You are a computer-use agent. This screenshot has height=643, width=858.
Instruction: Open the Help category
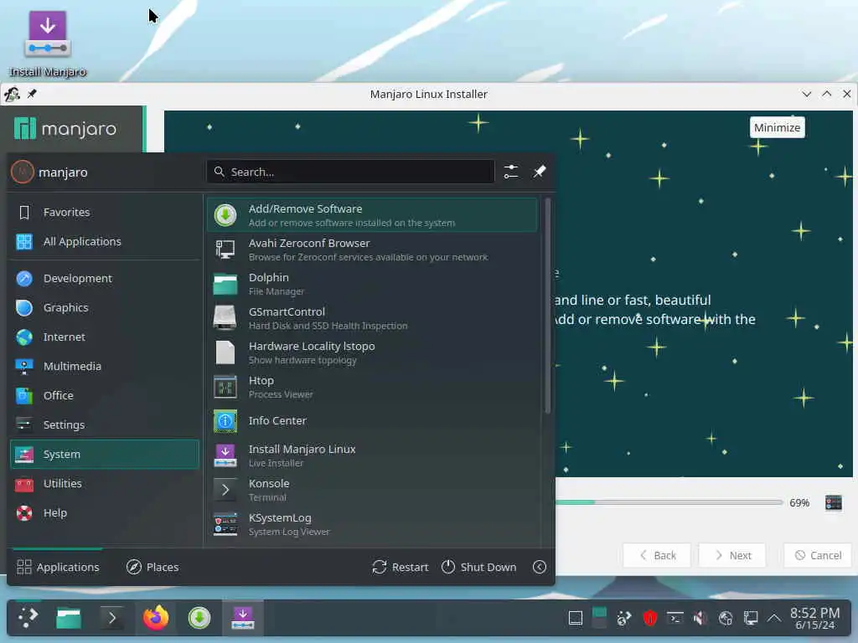click(105, 513)
